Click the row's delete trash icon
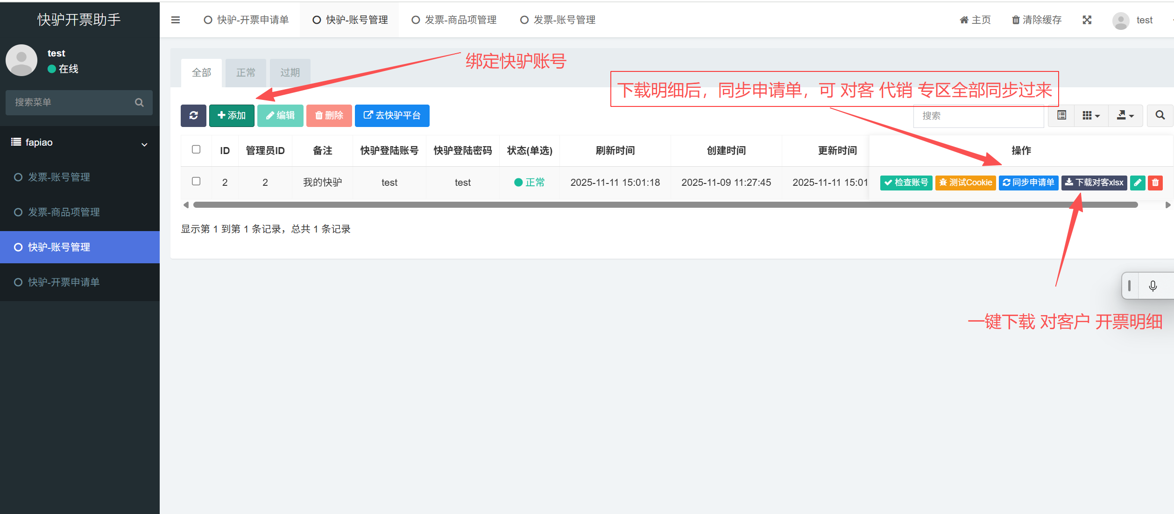1174x514 pixels. point(1155,183)
